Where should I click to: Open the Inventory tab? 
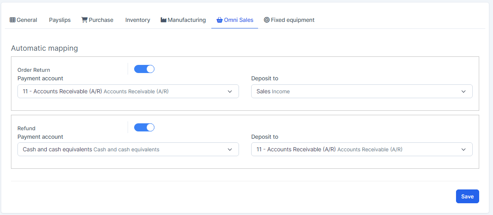137,20
